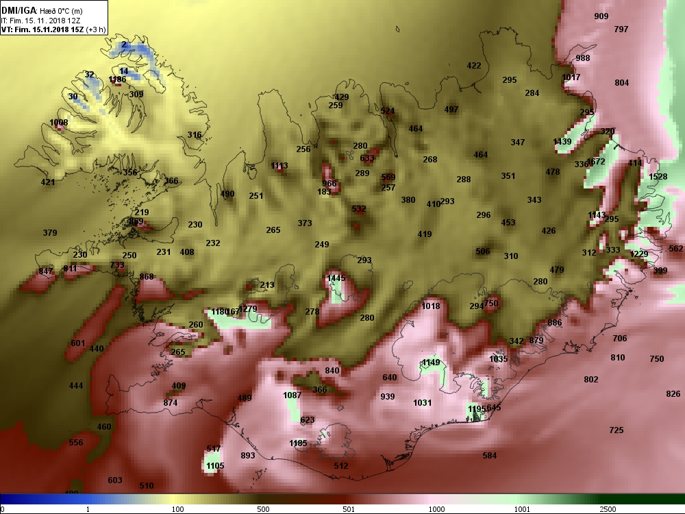
Task: Click the map value '1031'
Action: [423, 402]
